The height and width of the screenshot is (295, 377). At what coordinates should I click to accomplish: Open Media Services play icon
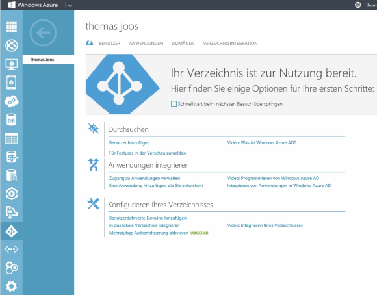[12, 194]
